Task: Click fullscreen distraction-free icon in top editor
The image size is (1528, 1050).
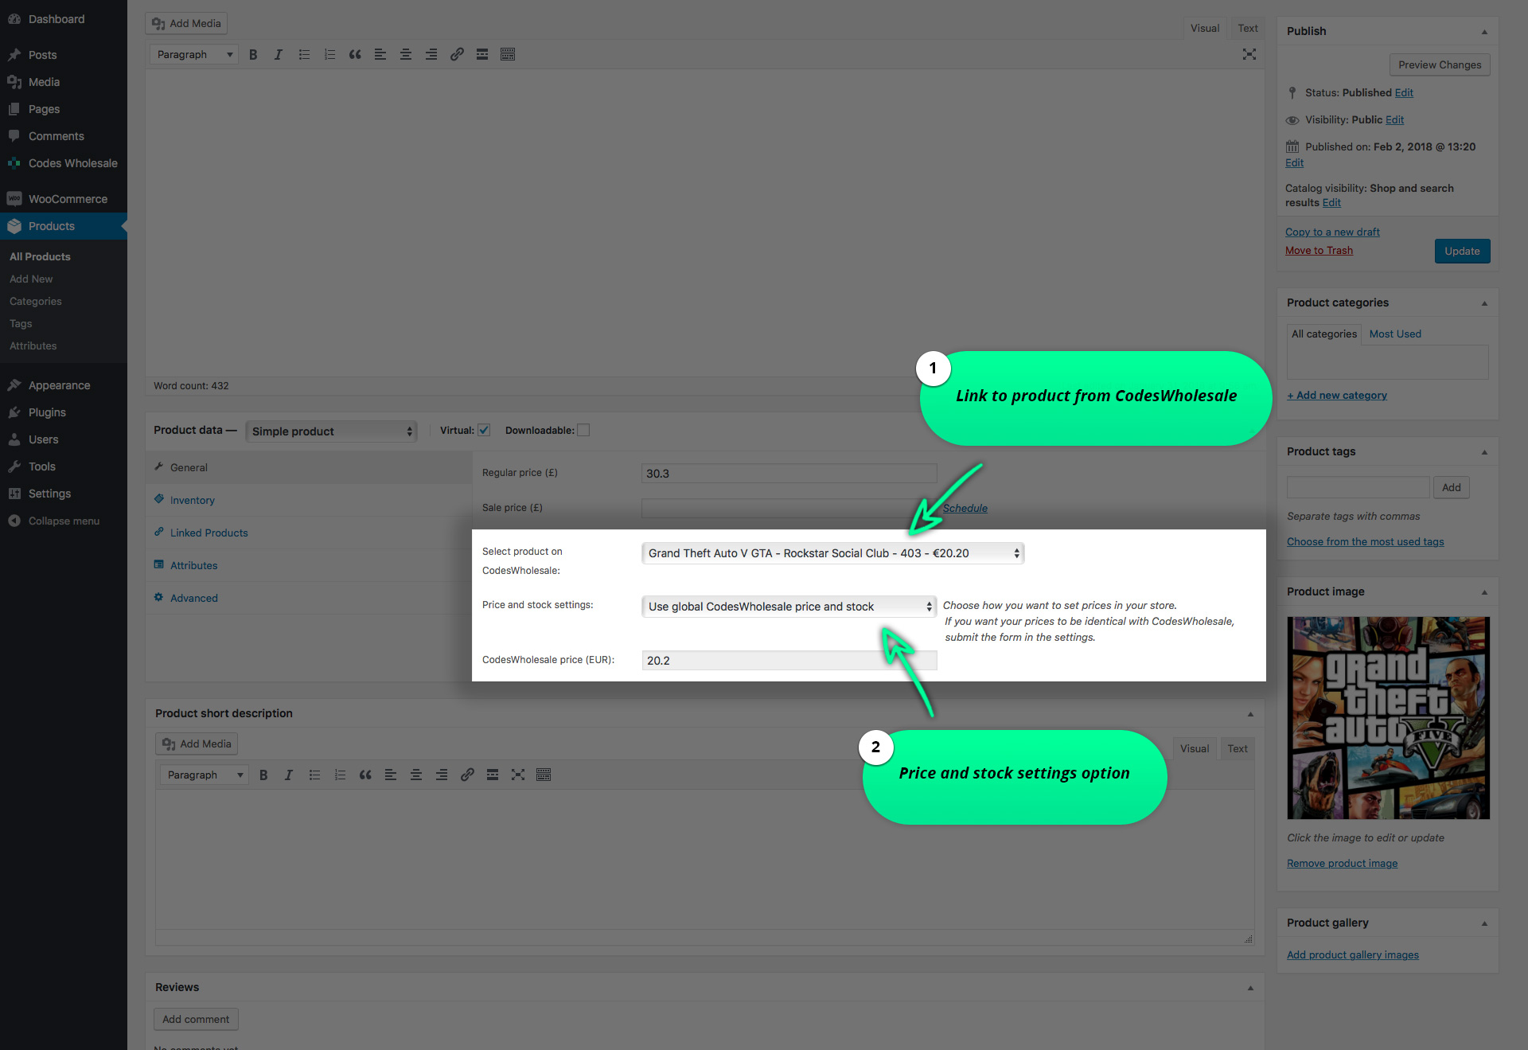Action: click(x=1249, y=54)
